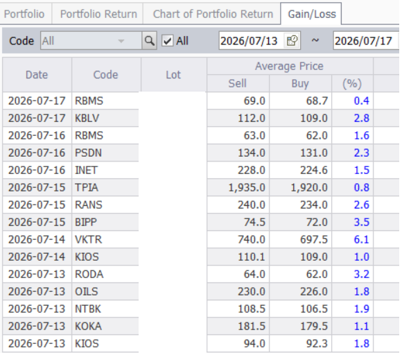Sort by the Code column header
This screenshot has height=353, width=402.
click(105, 75)
